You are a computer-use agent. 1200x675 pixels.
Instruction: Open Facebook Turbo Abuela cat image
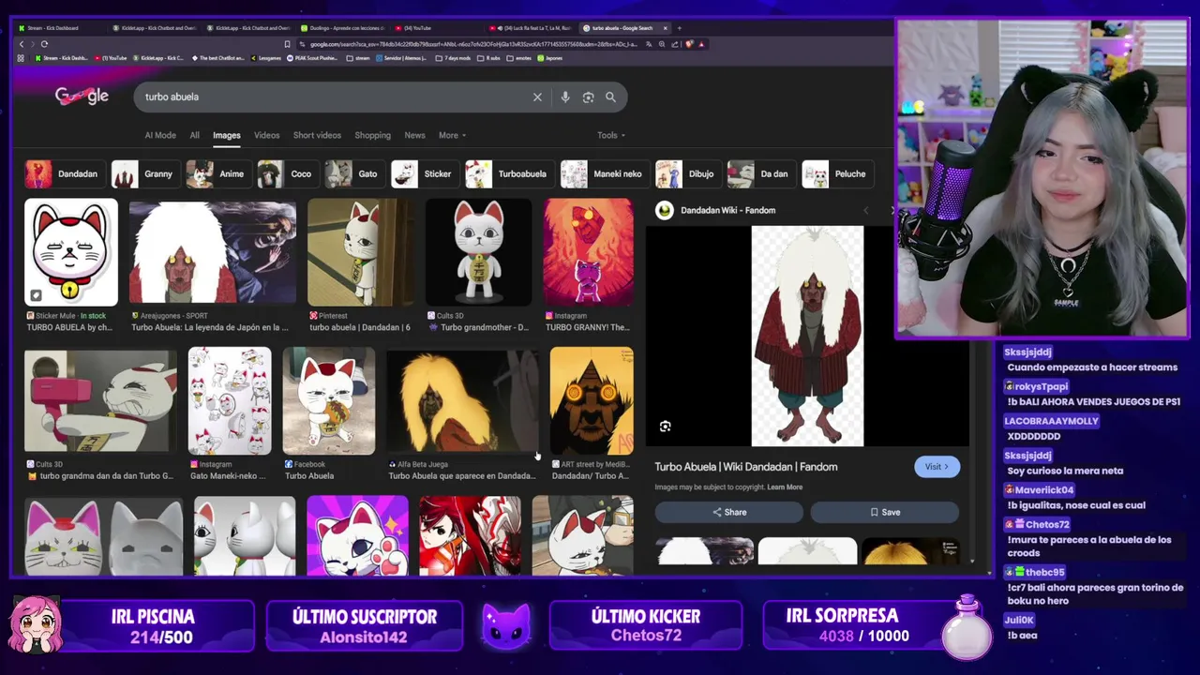[x=329, y=401]
